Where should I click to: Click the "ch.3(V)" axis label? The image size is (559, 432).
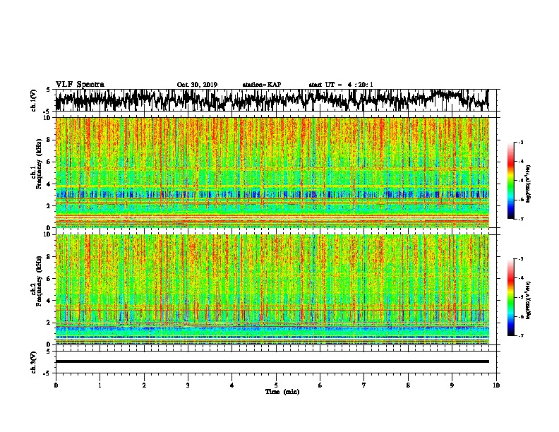(x=34, y=362)
